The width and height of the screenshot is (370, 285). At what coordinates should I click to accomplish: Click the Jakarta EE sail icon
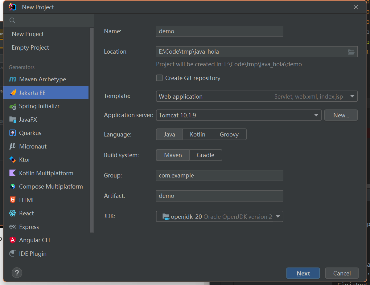pos(13,92)
